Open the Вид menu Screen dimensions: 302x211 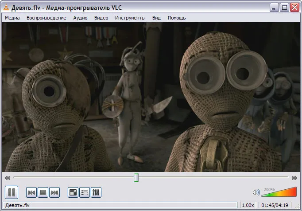coord(156,18)
